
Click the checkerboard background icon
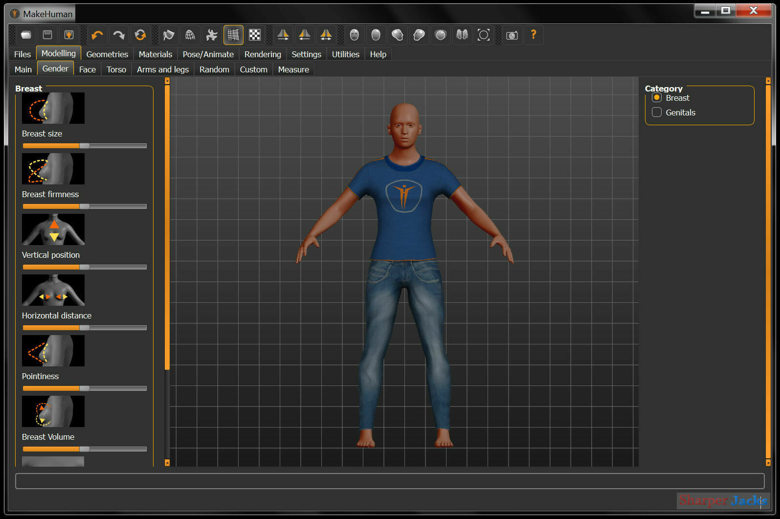(x=255, y=35)
